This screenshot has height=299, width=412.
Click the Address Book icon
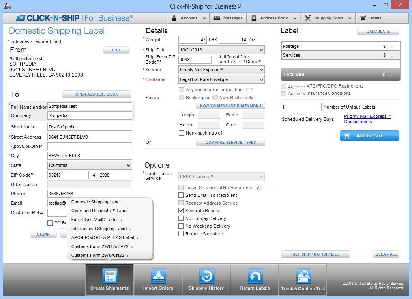(254, 18)
